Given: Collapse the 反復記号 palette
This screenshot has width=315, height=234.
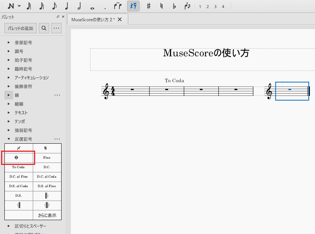Looking at the screenshot, I should point(9,139).
